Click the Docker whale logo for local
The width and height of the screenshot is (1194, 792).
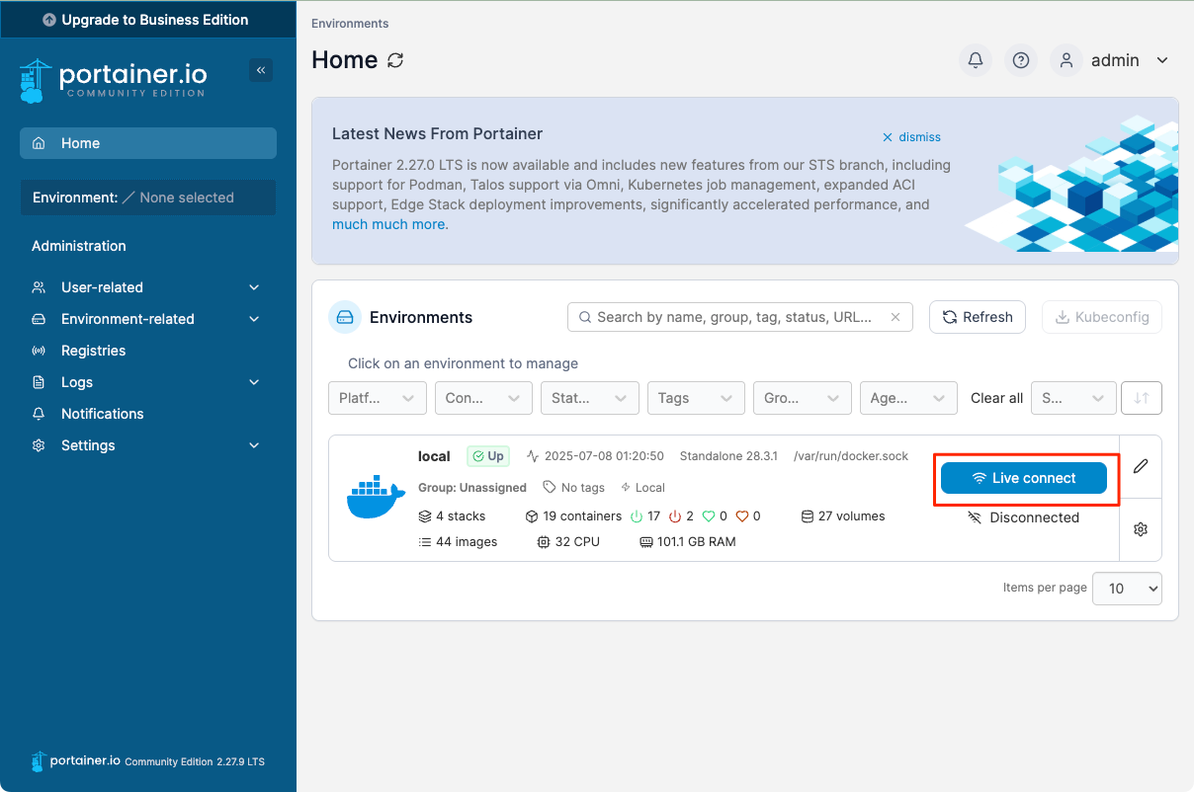[376, 498]
